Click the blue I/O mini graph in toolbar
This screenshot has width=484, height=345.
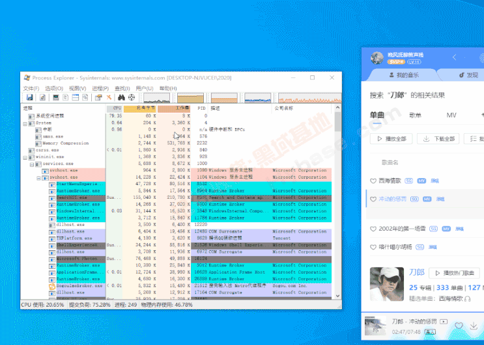pos(258,98)
